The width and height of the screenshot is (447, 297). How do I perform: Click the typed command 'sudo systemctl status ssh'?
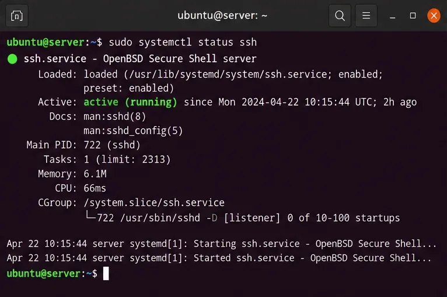point(183,42)
